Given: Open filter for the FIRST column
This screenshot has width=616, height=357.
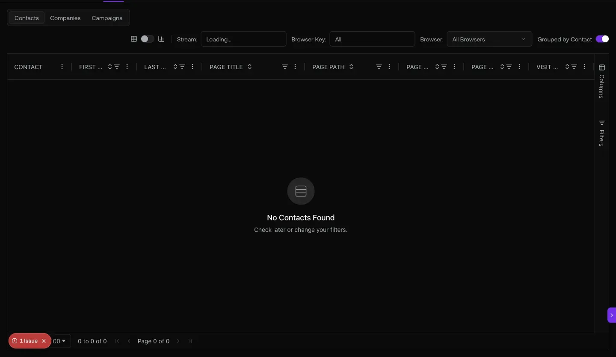Looking at the screenshot, I should point(117,67).
